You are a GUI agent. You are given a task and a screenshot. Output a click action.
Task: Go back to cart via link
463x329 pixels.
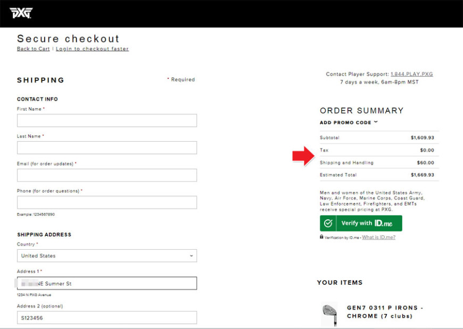coord(34,49)
